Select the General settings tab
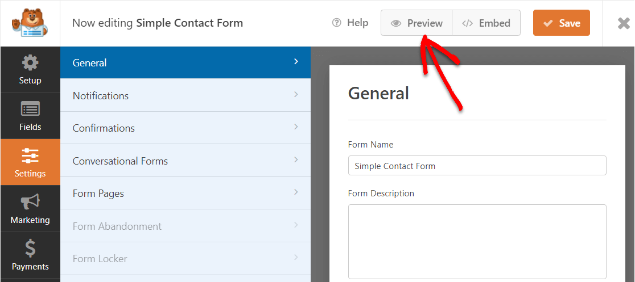Image resolution: width=635 pixels, height=282 pixels. click(x=185, y=62)
